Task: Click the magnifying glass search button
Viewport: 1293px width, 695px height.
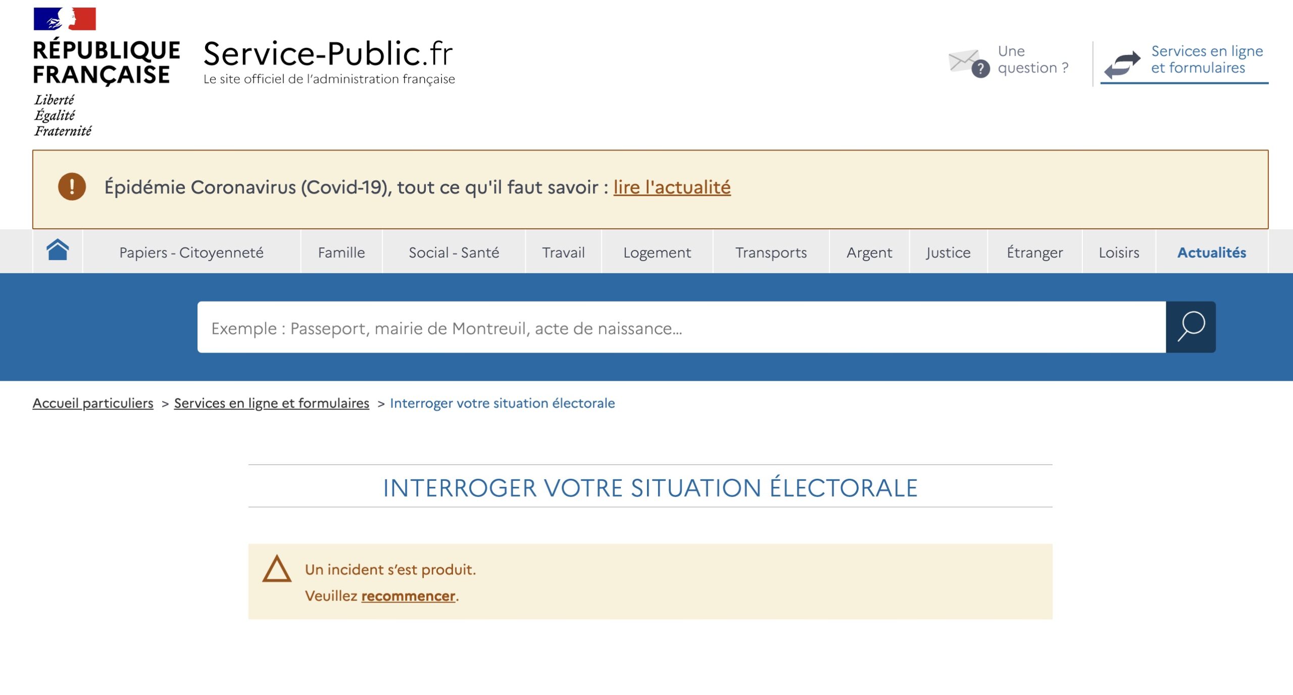Action: 1190,327
